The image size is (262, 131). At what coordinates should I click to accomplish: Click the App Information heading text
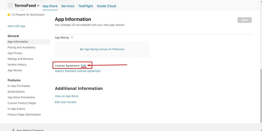[x=73, y=19]
